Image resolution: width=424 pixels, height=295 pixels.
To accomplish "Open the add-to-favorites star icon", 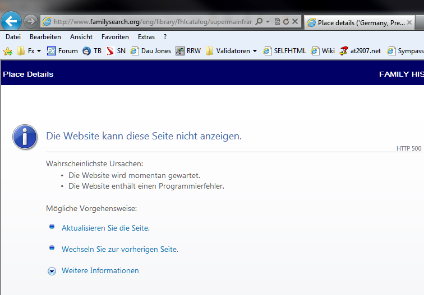I will coord(8,51).
